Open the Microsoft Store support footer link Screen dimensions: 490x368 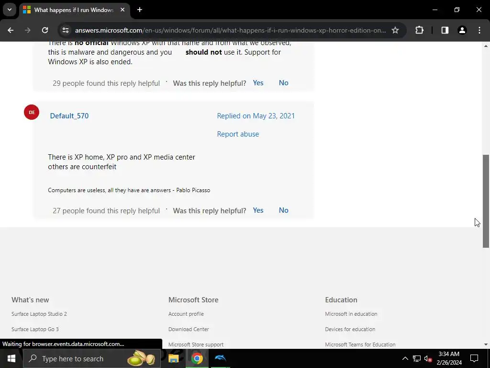(196, 345)
